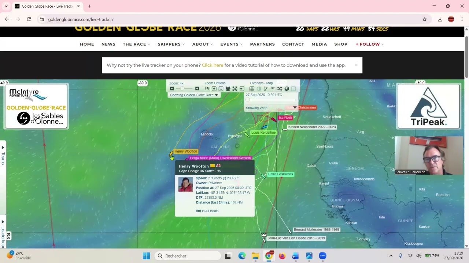Expand the ABOUT menu
The width and height of the screenshot is (469, 263).
tap(203, 44)
